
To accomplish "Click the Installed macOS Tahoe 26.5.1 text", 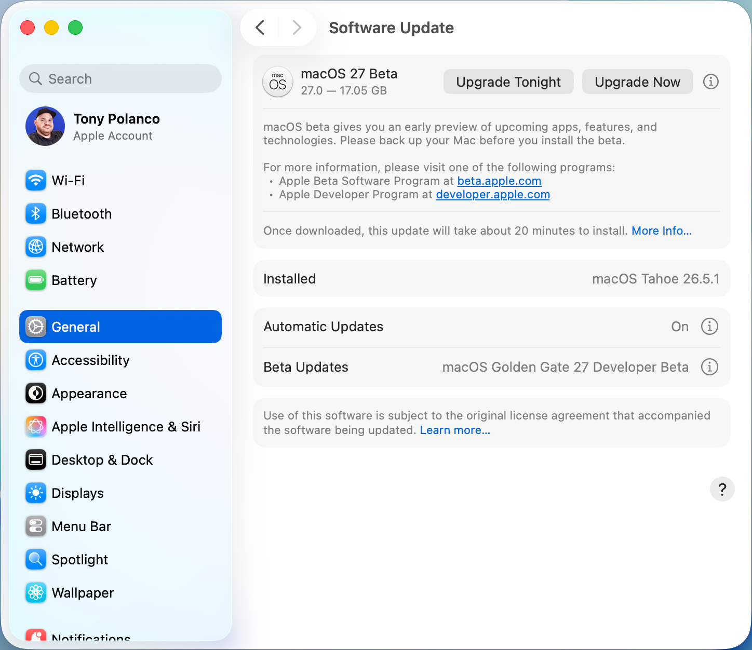I will point(655,279).
